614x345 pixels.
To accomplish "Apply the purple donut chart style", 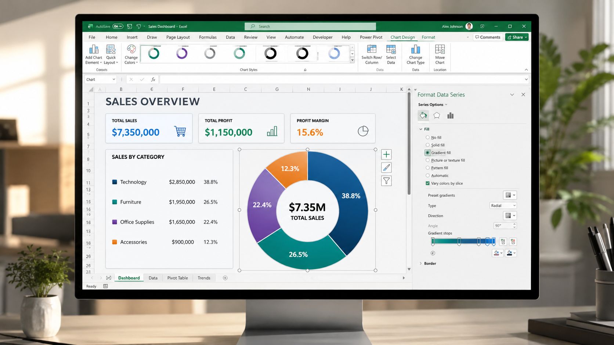I will pyautogui.click(x=182, y=54).
